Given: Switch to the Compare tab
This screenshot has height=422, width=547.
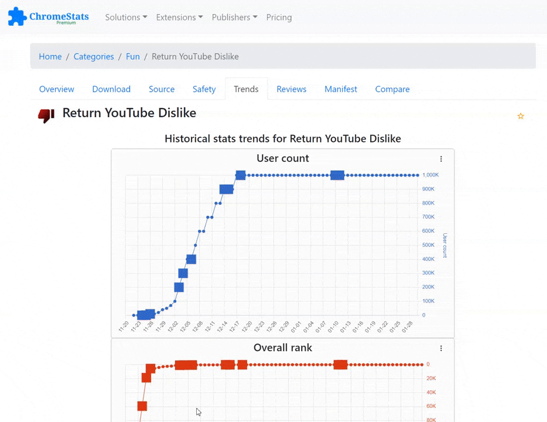Looking at the screenshot, I should (392, 89).
